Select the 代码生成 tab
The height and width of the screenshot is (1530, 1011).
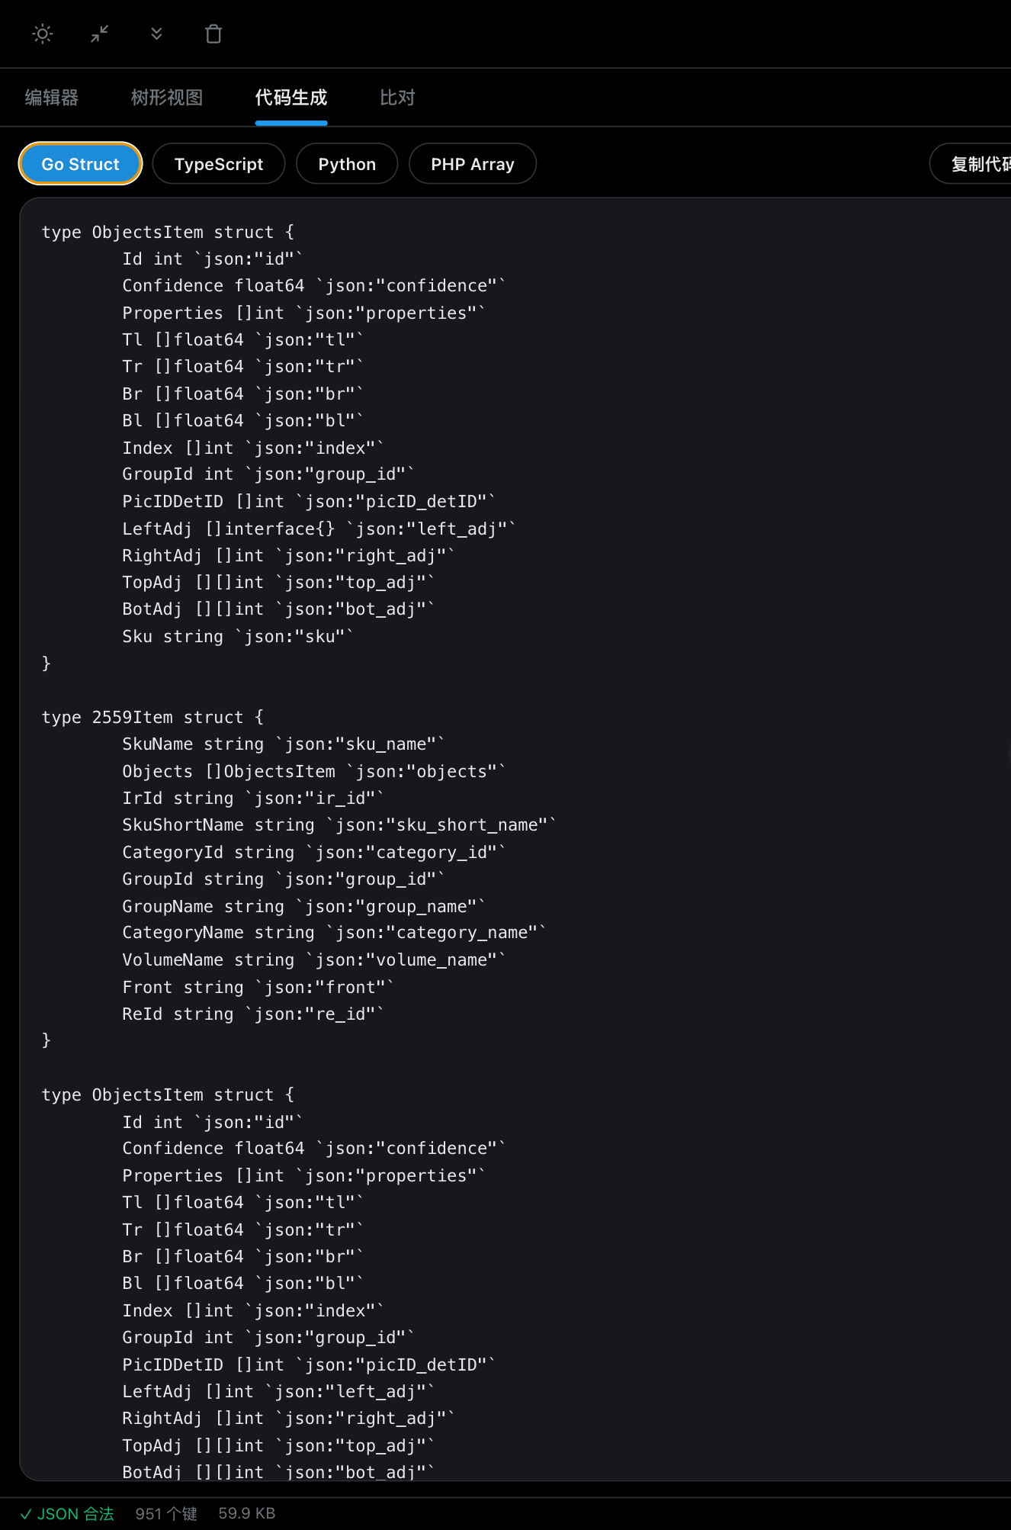pos(291,98)
